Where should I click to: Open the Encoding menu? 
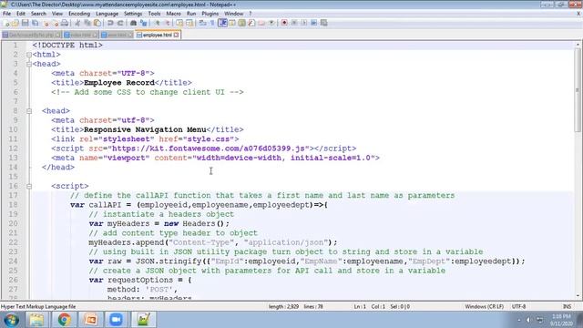click(x=79, y=14)
